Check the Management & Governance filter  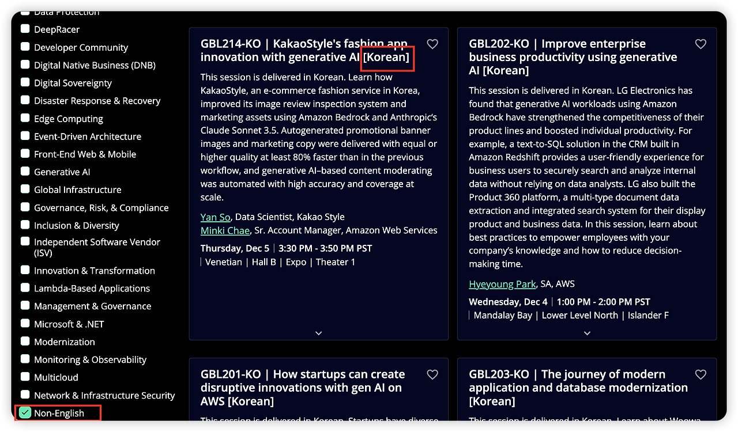25,306
